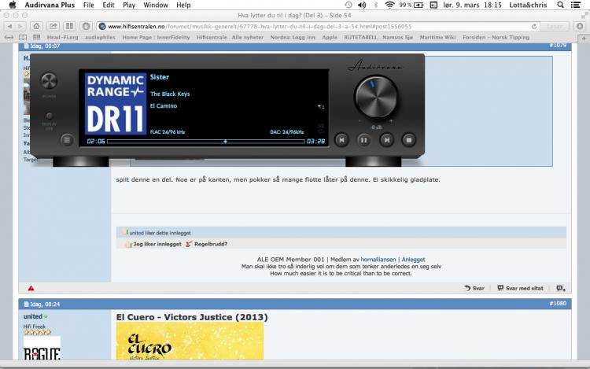Open Forsiden Norsk Tipping bookmark
This screenshot has width=590, height=369.
(496, 37)
